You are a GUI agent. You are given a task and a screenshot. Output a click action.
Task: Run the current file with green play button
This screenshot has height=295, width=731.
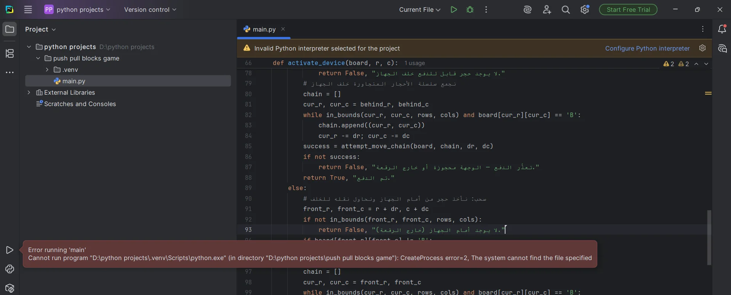click(453, 10)
